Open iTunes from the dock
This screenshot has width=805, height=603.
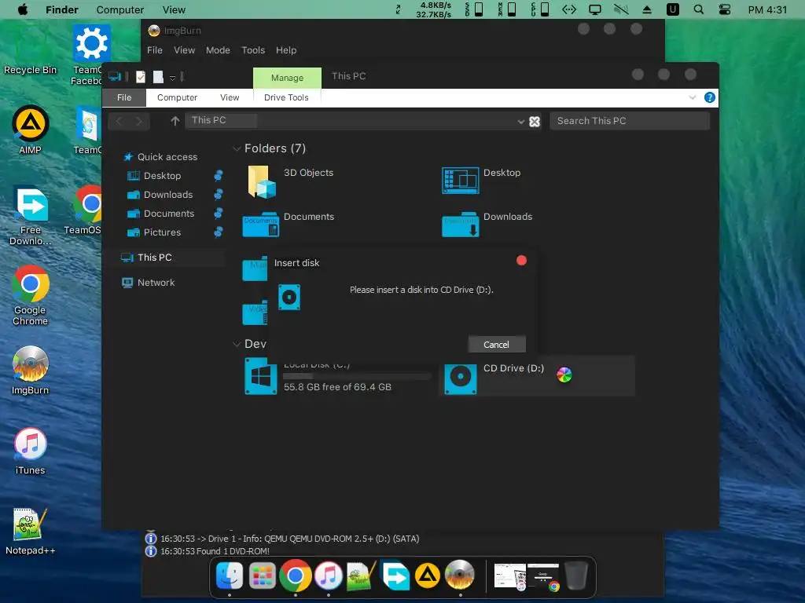tap(329, 576)
